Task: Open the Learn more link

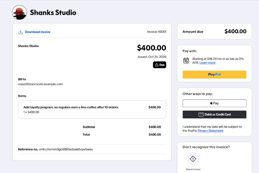Action: coord(207,63)
